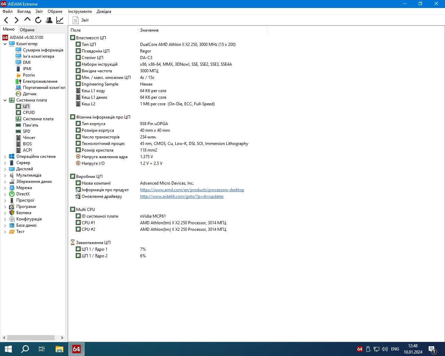
Task: Open the aida64.com driver updates link
Action: point(182,196)
